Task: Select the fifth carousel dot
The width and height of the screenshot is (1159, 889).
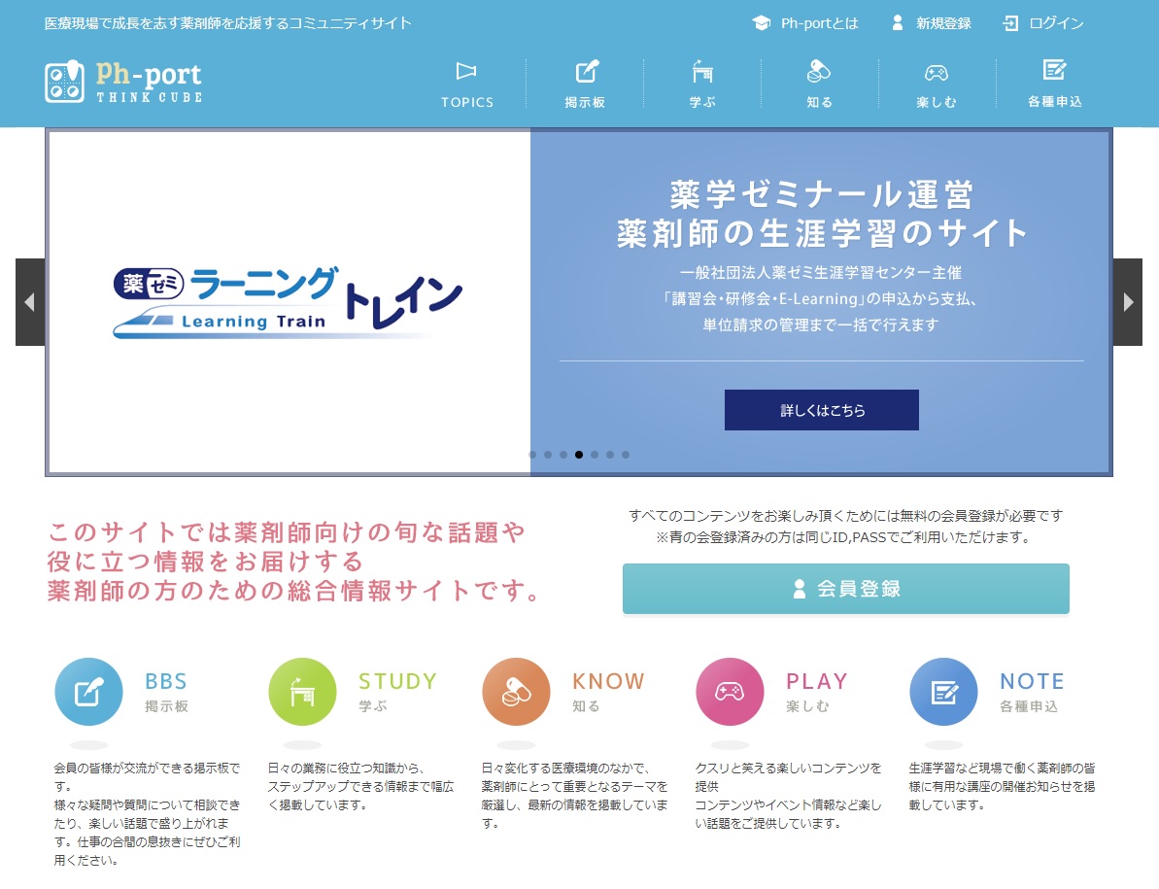Action: click(595, 455)
